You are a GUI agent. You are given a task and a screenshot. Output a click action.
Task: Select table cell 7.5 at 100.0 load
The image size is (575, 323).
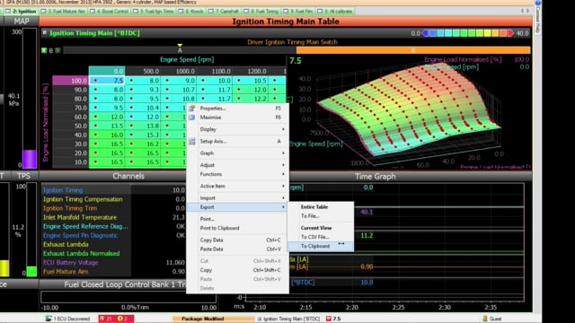tap(107, 81)
